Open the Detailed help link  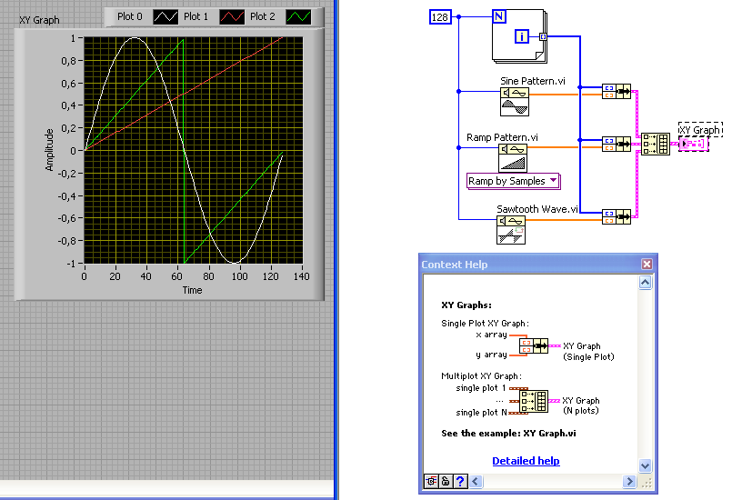[x=526, y=461]
